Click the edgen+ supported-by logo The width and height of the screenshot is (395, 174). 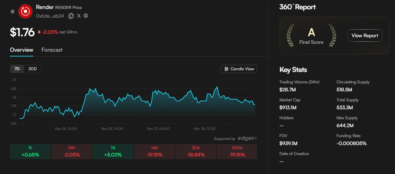248,139
